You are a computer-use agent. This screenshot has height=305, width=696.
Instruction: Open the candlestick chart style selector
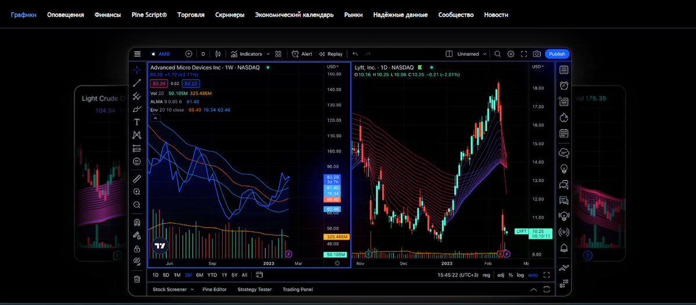[x=218, y=54]
